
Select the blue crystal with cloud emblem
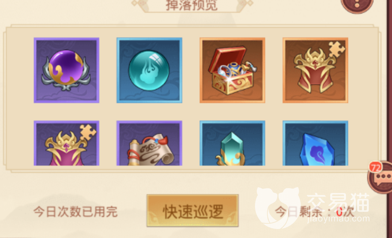point(315,143)
